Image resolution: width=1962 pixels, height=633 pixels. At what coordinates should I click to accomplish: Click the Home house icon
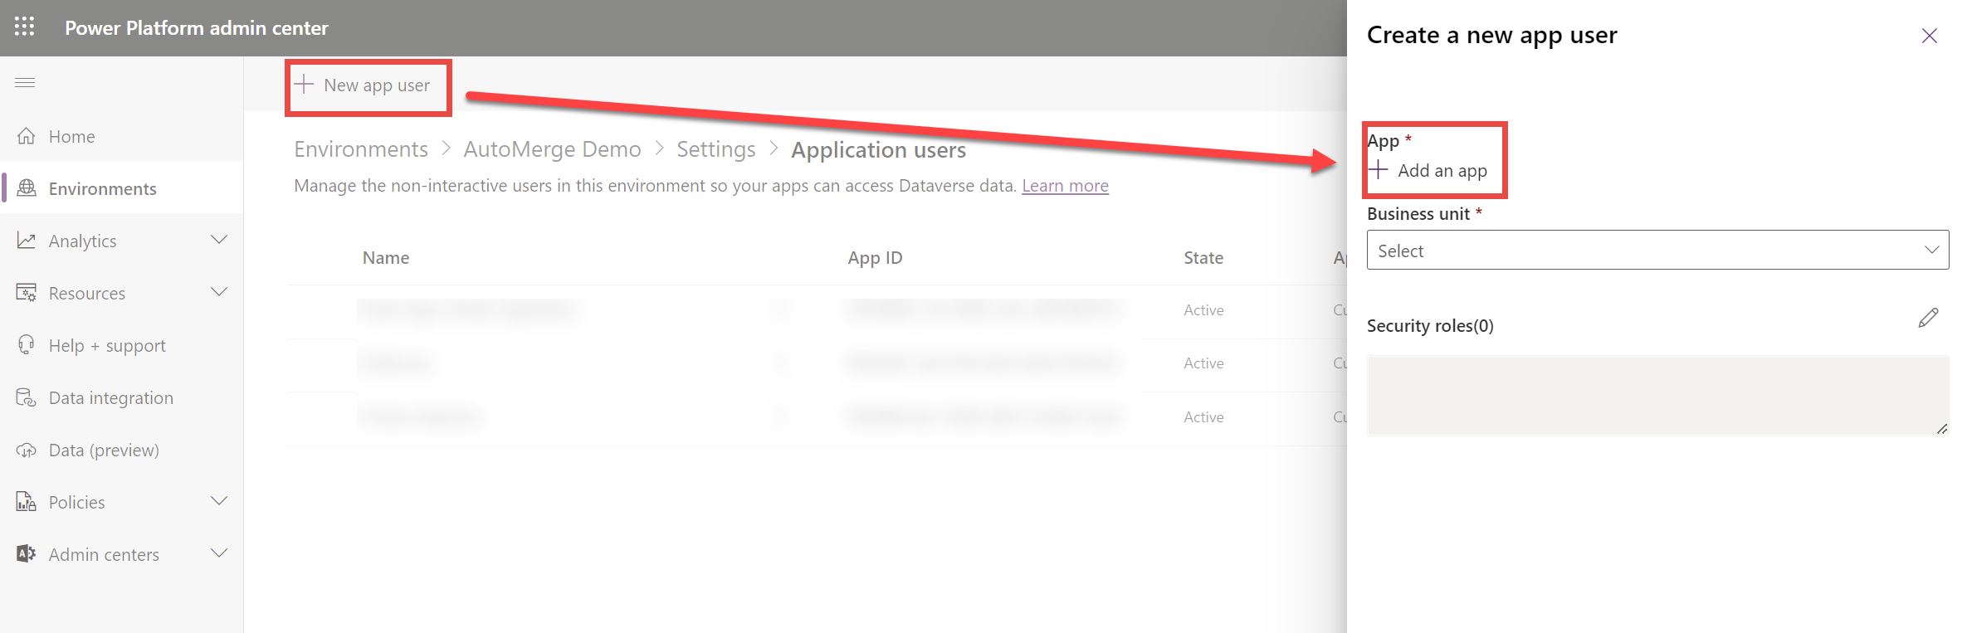(27, 136)
